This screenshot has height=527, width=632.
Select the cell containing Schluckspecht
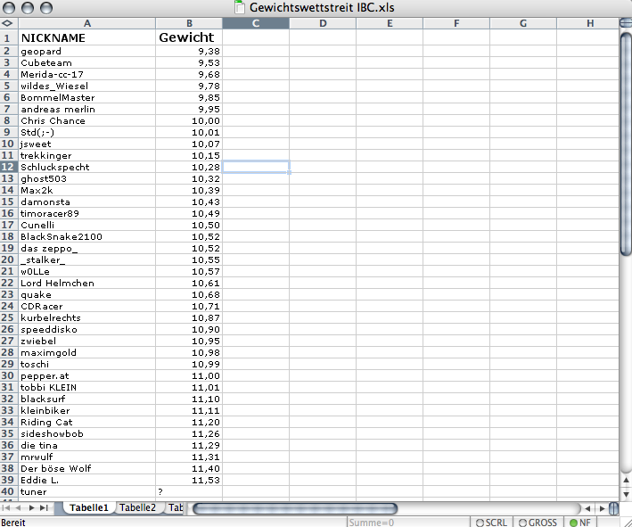coord(86,167)
